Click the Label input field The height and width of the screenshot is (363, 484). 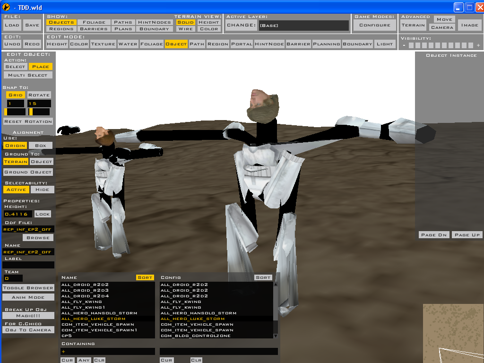tap(28, 265)
